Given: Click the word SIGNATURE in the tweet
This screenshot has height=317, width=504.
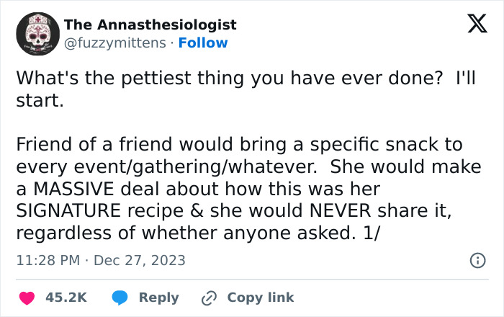Looking at the screenshot, I should (x=68, y=211).
